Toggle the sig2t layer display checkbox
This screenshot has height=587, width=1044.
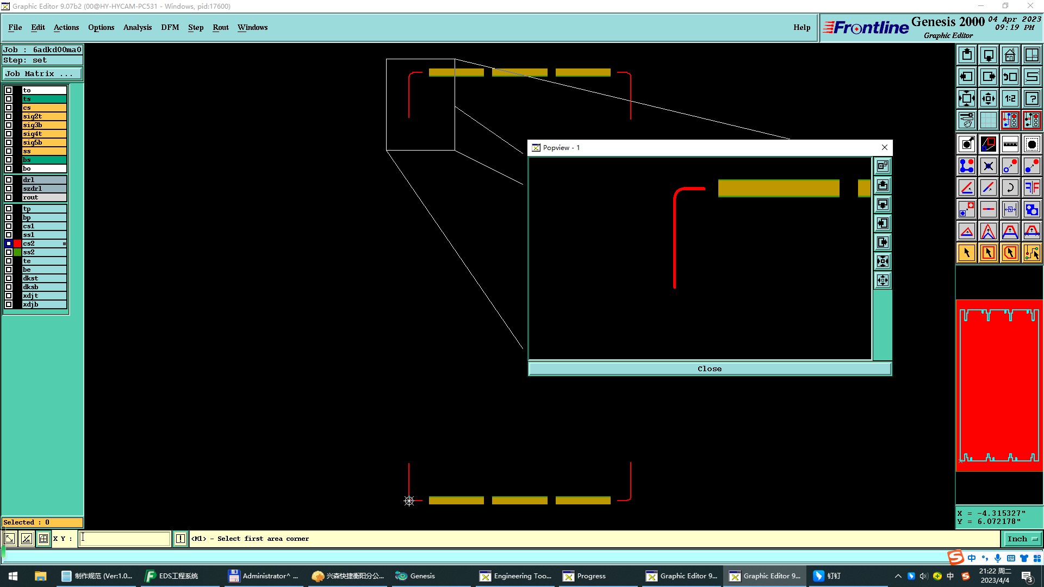9,116
